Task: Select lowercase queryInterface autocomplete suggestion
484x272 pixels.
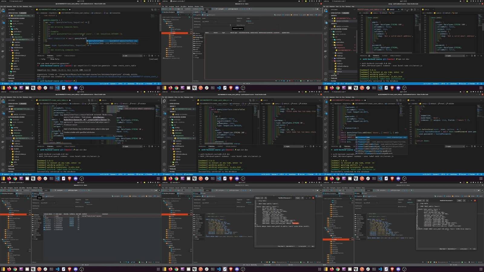Action: pos(96,41)
